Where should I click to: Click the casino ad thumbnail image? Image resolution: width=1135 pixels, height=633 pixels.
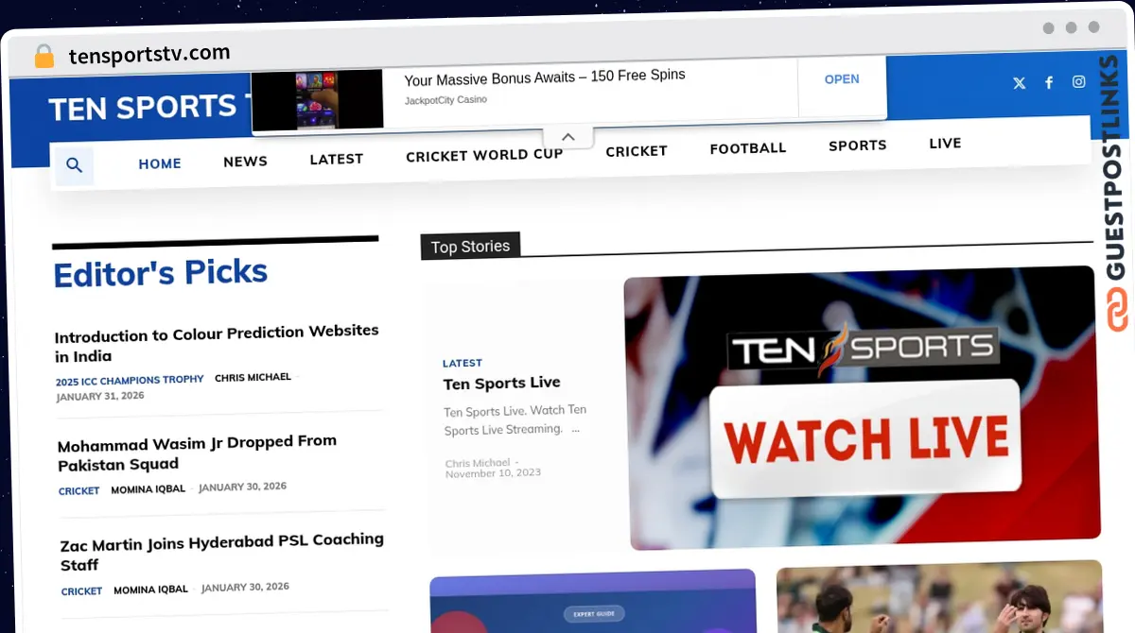coord(318,100)
